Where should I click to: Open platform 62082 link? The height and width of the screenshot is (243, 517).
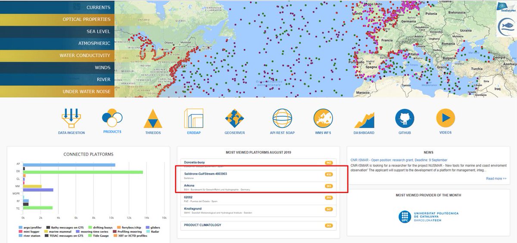click(188, 197)
